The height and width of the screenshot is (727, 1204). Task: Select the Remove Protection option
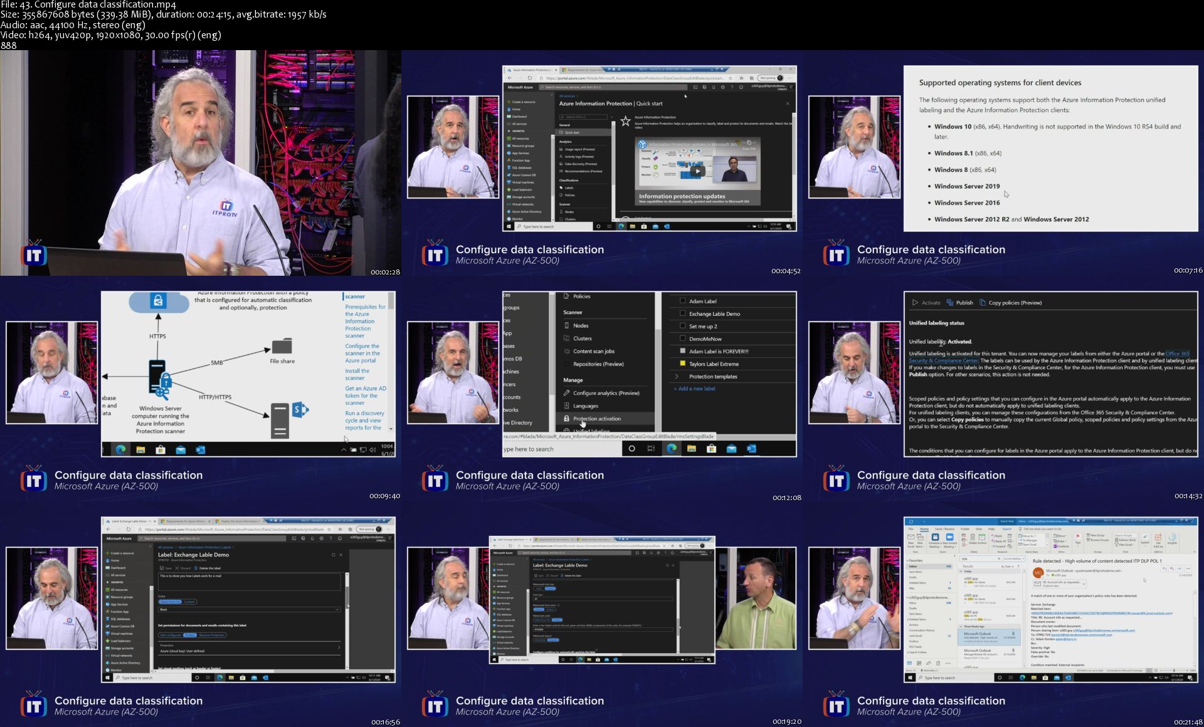click(212, 635)
